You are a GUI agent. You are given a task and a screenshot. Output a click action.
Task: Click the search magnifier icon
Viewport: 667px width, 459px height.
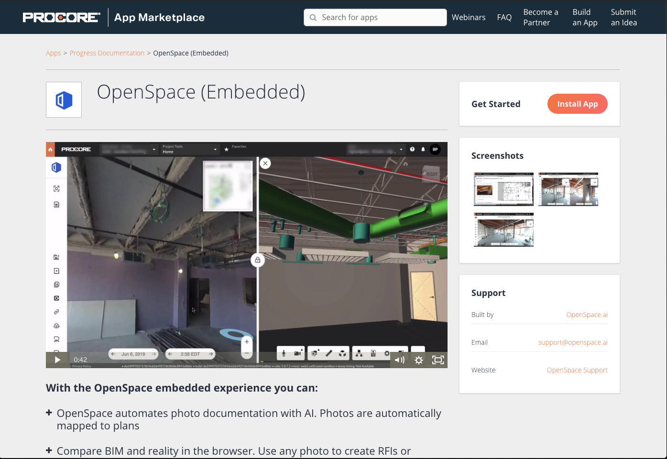[x=313, y=18]
